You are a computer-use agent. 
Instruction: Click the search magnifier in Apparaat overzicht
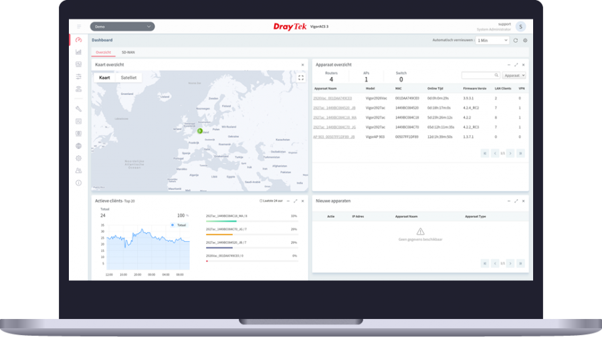click(496, 76)
